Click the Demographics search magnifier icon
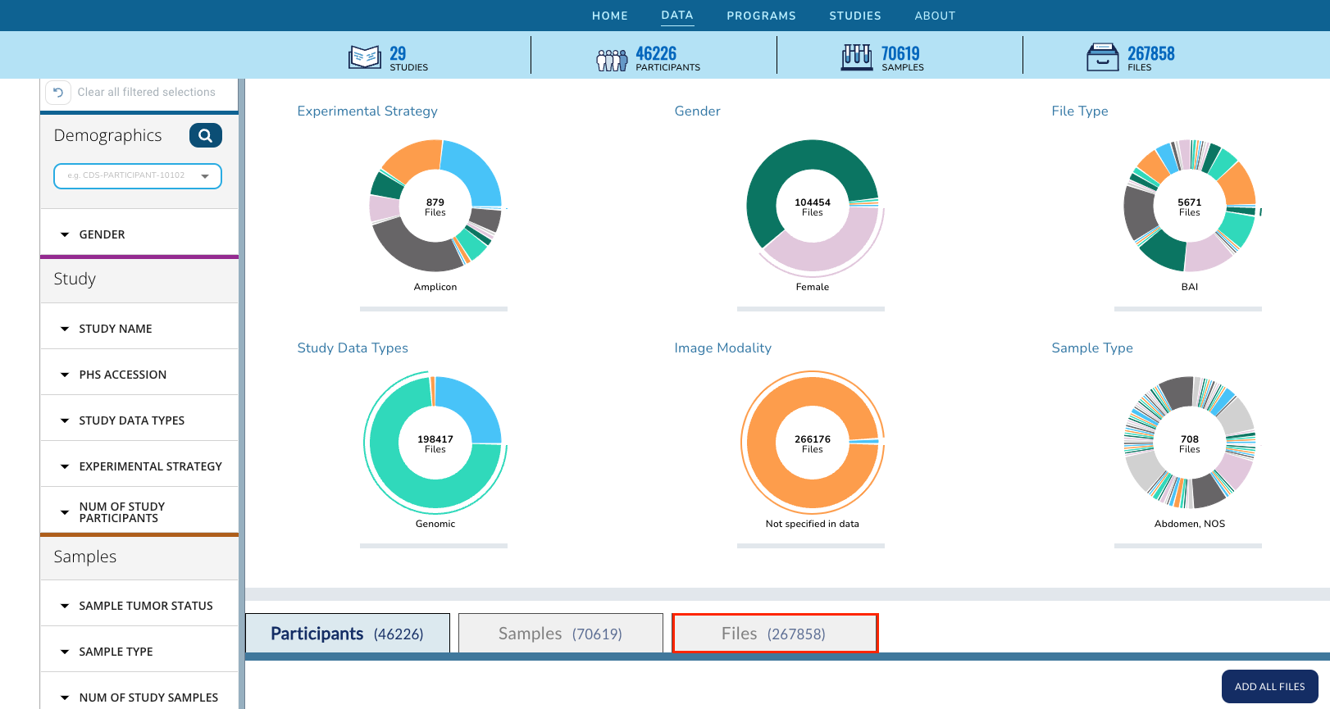1330x709 pixels. click(206, 135)
